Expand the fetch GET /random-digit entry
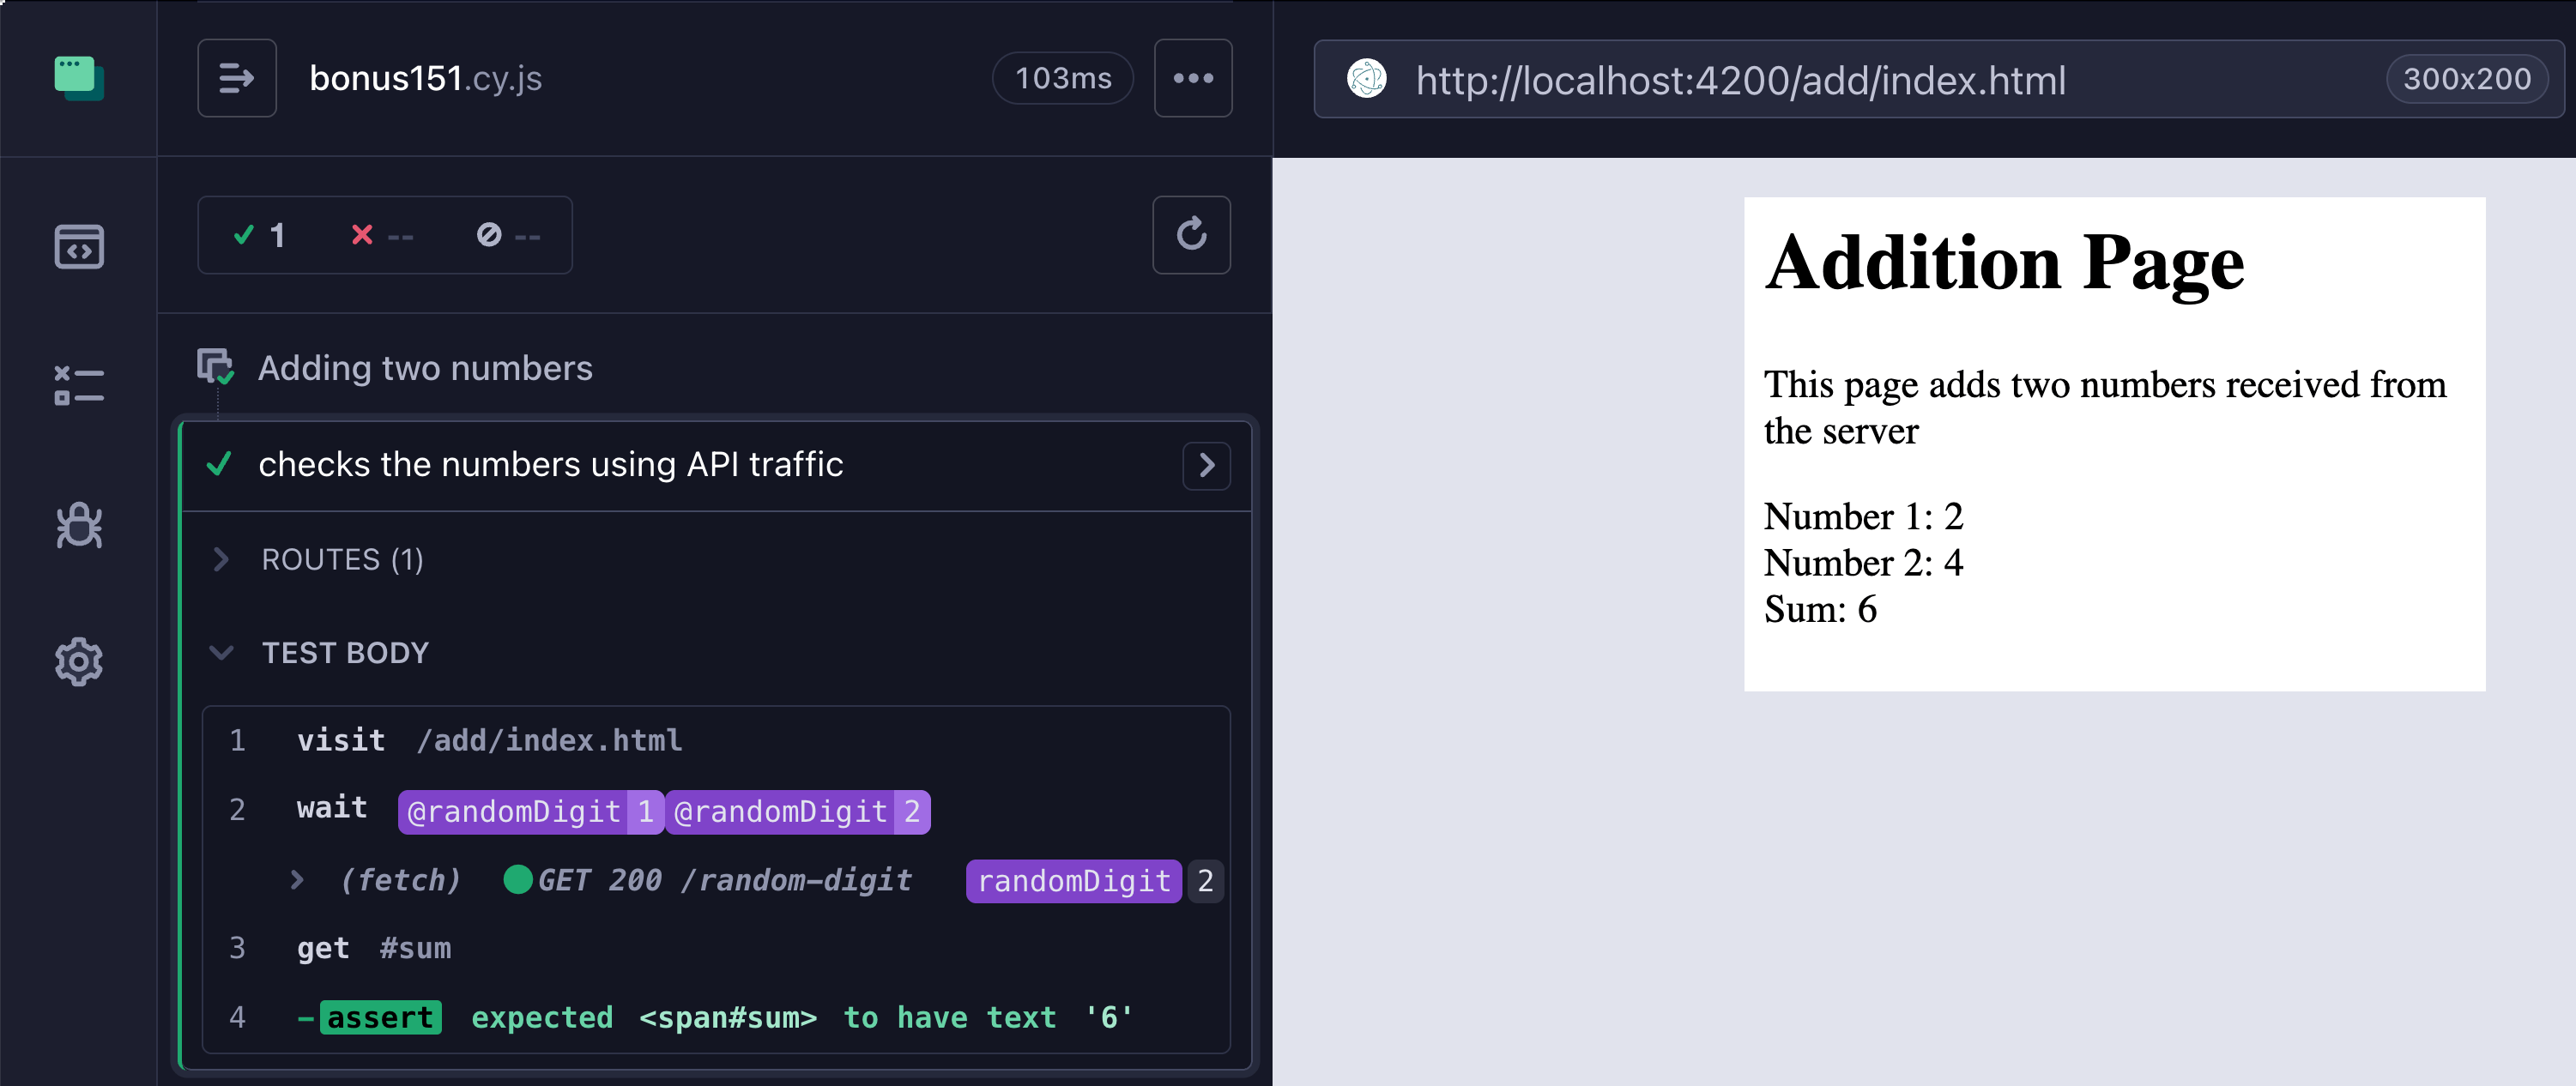The width and height of the screenshot is (2576, 1086). [297, 880]
